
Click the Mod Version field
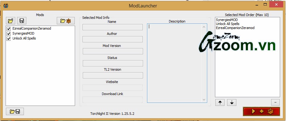coord(113,51)
